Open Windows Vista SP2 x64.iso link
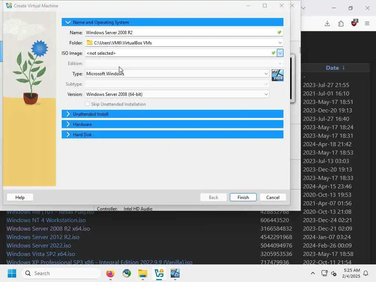The image size is (376, 282). tap(41, 254)
